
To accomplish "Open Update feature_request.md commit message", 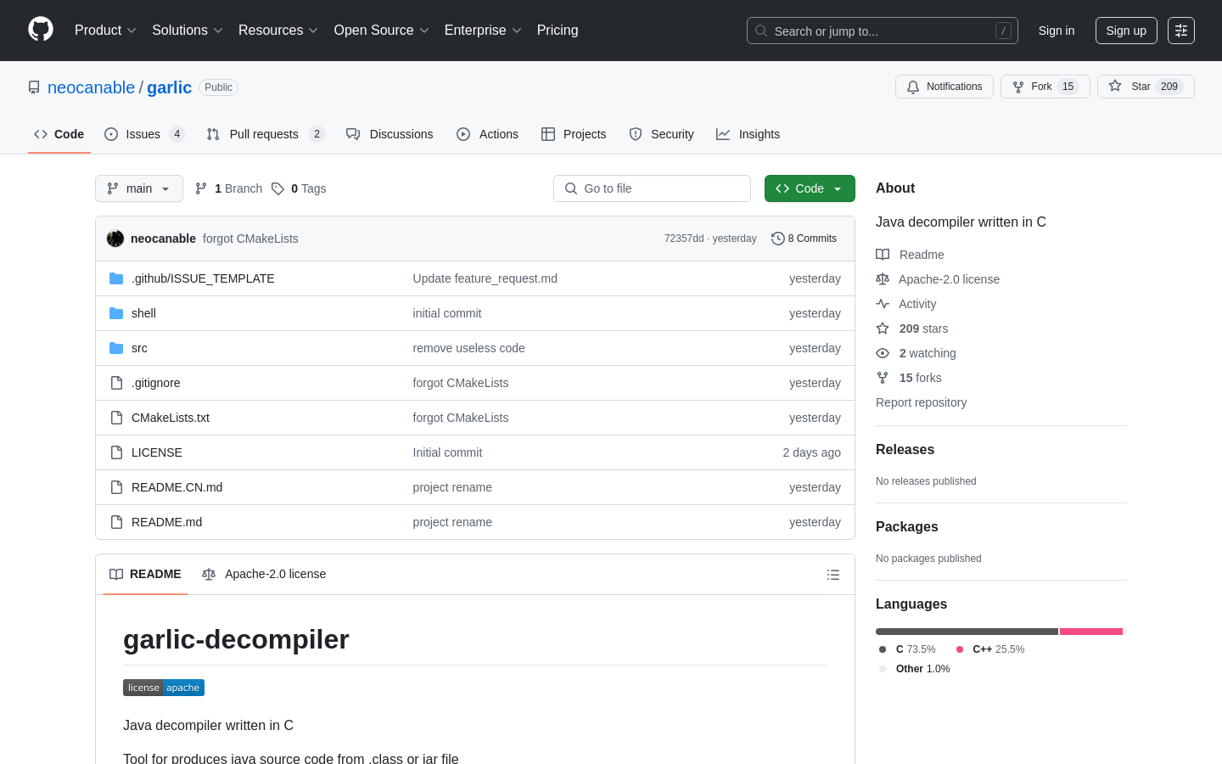I will click(x=485, y=278).
